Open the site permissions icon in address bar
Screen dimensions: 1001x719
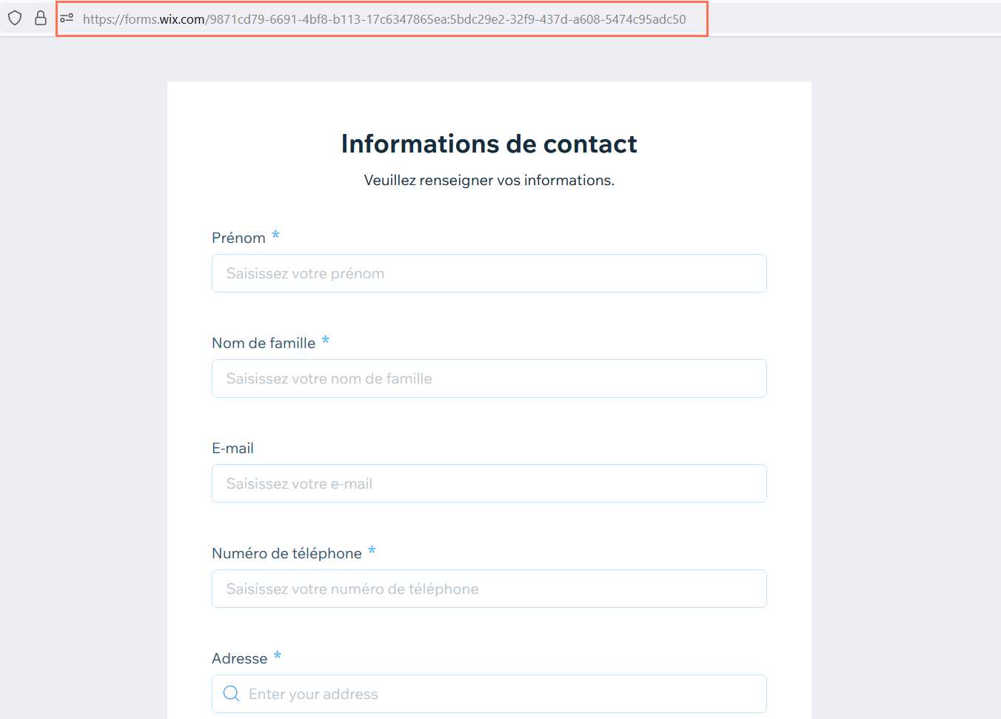click(x=67, y=19)
